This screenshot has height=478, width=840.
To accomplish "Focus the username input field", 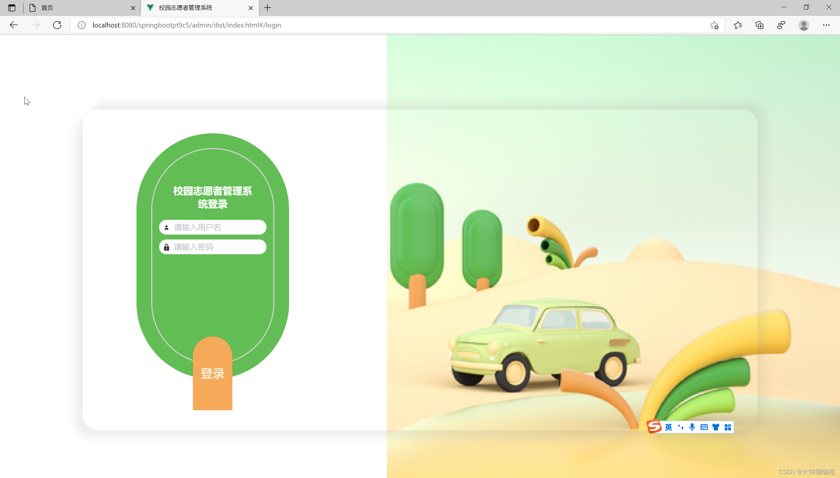I will (217, 227).
